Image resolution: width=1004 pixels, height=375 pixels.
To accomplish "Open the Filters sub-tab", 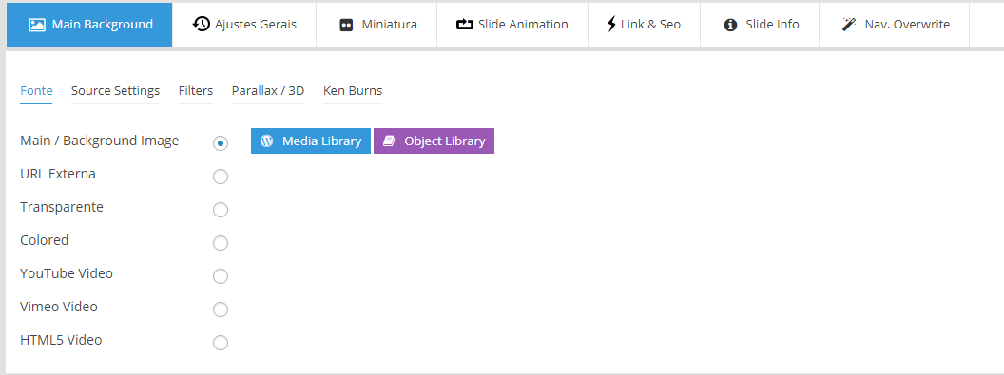I will 196,91.
